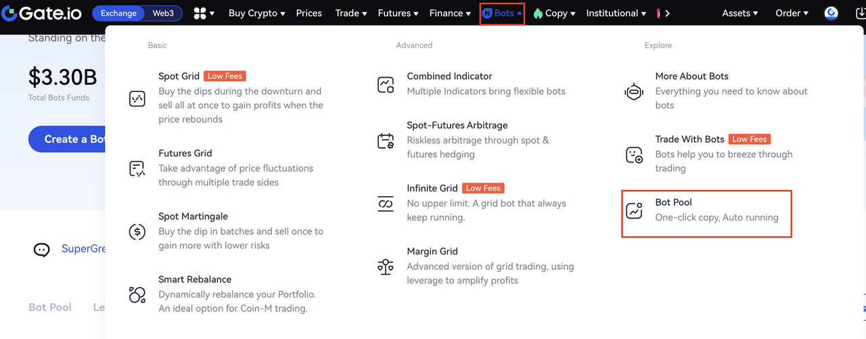Screen dimensions: 866x339
Task: Open the Assets dropdown
Action: 739,13
